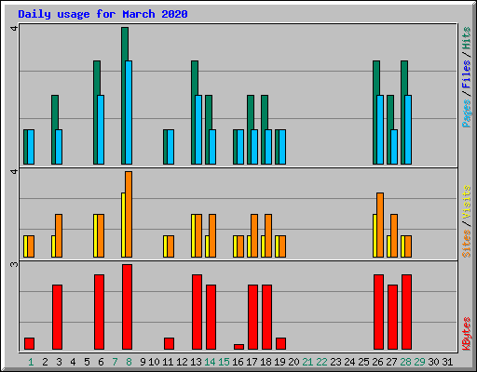Click the yellow Visits bar for day 8

(x=123, y=225)
